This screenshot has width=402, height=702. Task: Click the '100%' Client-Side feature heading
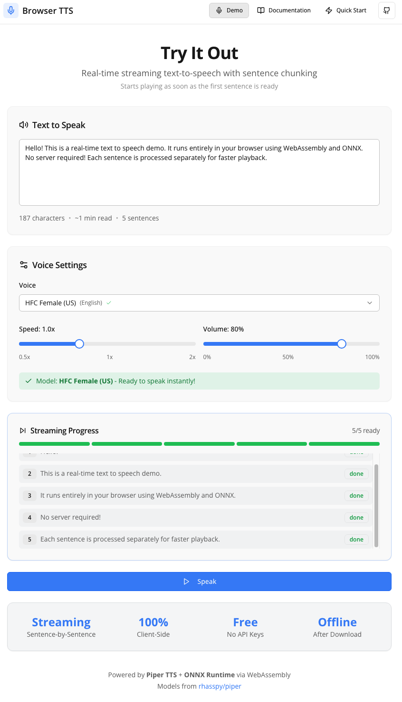153,622
